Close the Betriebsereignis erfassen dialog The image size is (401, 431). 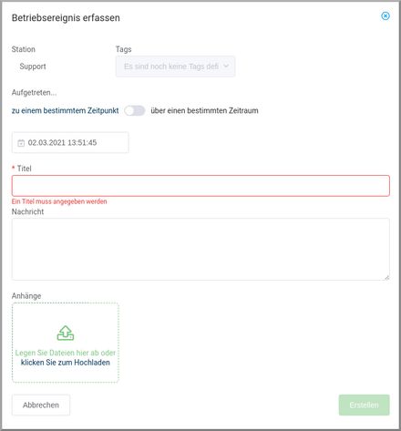[386, 15]
